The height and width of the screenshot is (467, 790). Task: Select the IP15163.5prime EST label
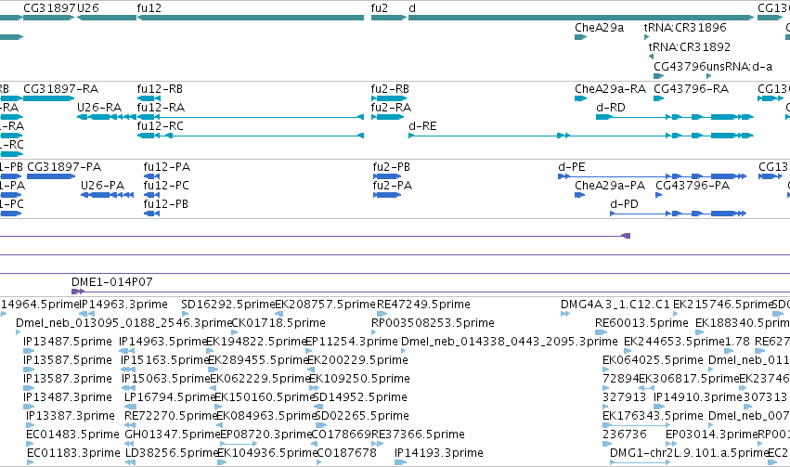[164, 361]
